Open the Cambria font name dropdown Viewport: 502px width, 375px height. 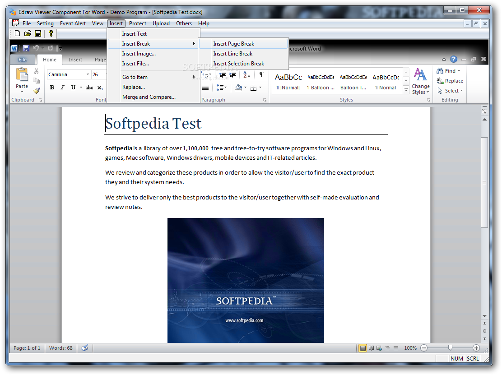[88, 74]
